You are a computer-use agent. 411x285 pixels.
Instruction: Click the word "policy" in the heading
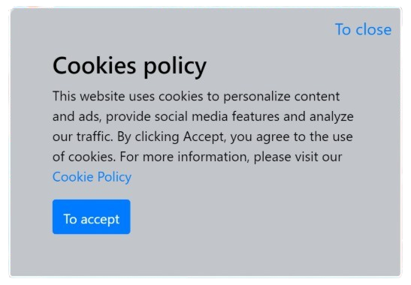click(x=175, y=67)
